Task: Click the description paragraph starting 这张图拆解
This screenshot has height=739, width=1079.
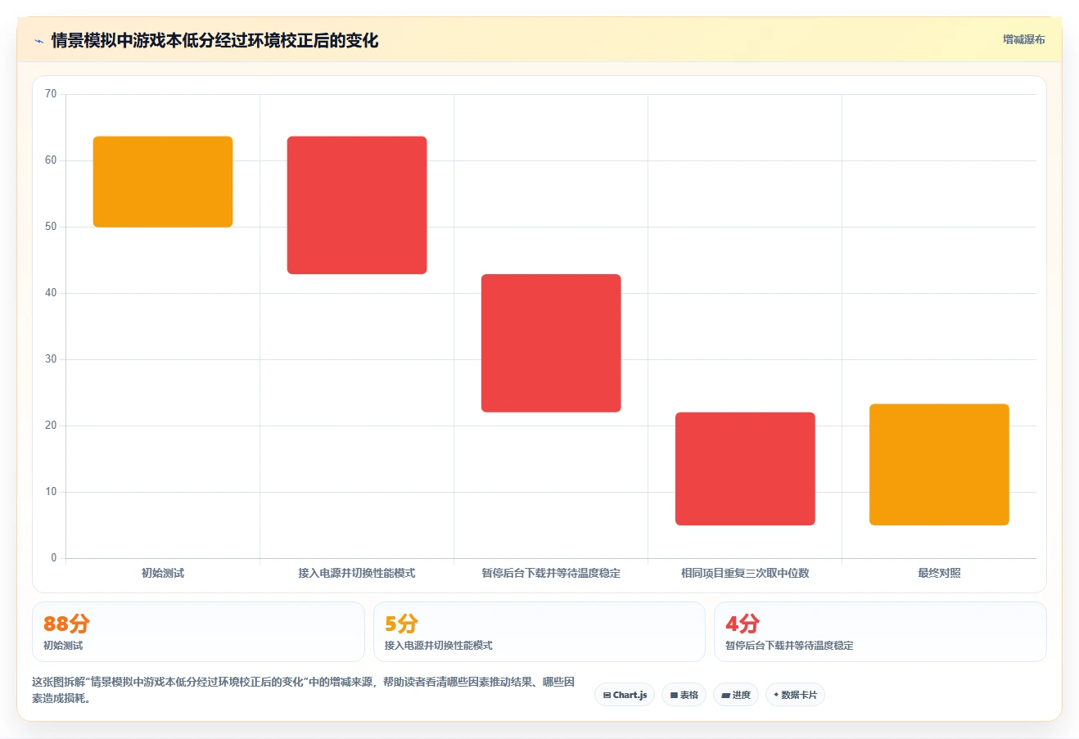Action: 304,690
